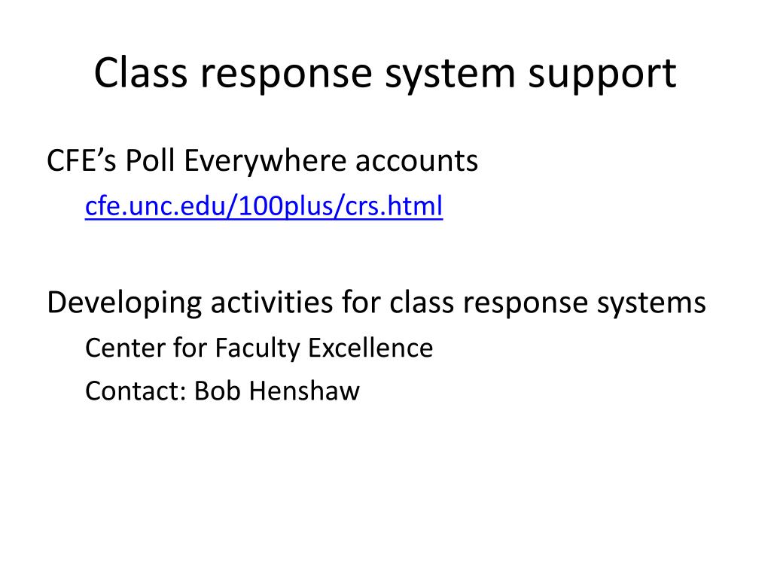Select the "CFE's Poll Everywhere accounts" line
The image size is (771, 578).
click(262, 160)
